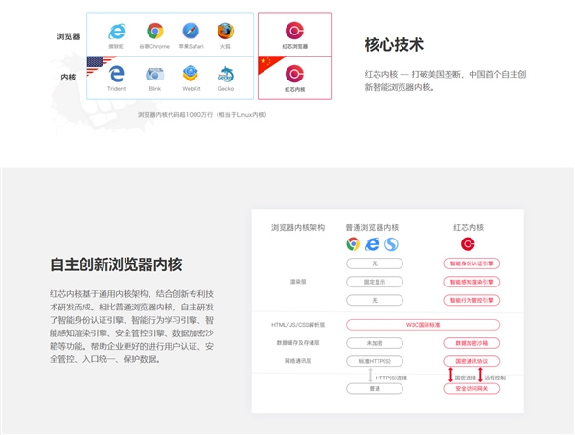Click the 安全访问网关 pill

[x=471, y=388]
